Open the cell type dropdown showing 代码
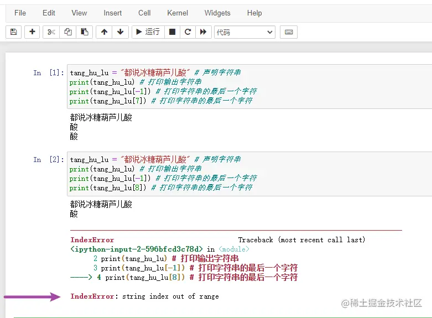 click(x=244, y=32)
